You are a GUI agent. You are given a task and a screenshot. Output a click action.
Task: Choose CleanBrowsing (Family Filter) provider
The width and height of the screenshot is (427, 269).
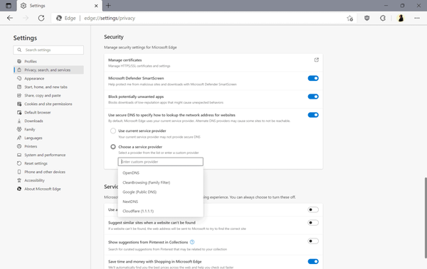click(x=160, y=182)
